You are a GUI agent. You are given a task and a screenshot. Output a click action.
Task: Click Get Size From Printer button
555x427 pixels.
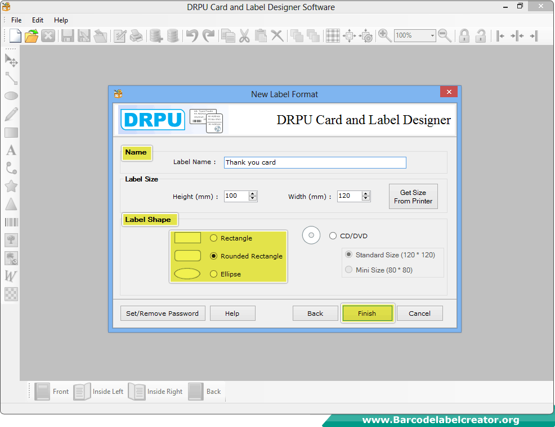tap(413, 197)
